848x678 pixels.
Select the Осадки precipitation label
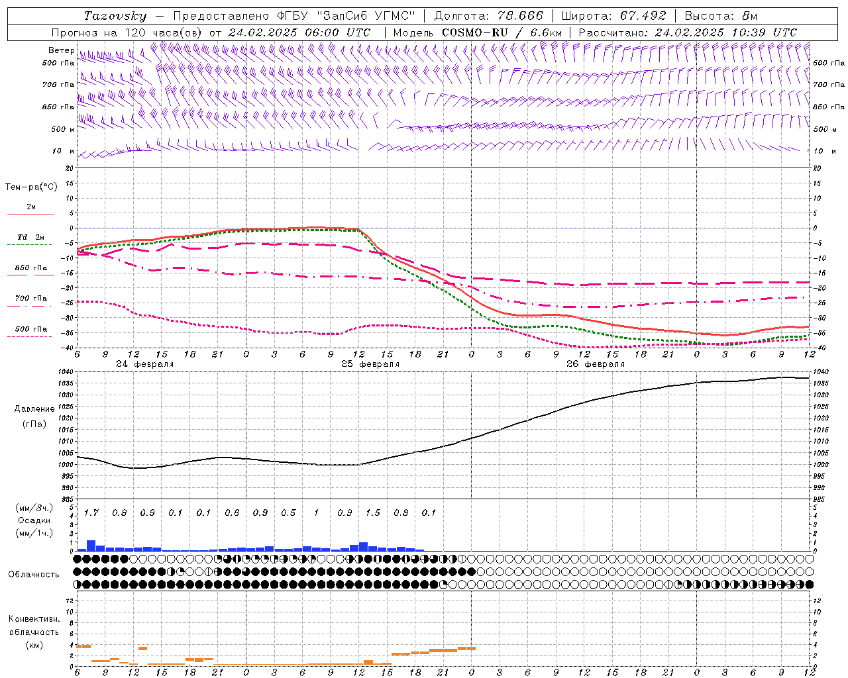tap(34, 520)
